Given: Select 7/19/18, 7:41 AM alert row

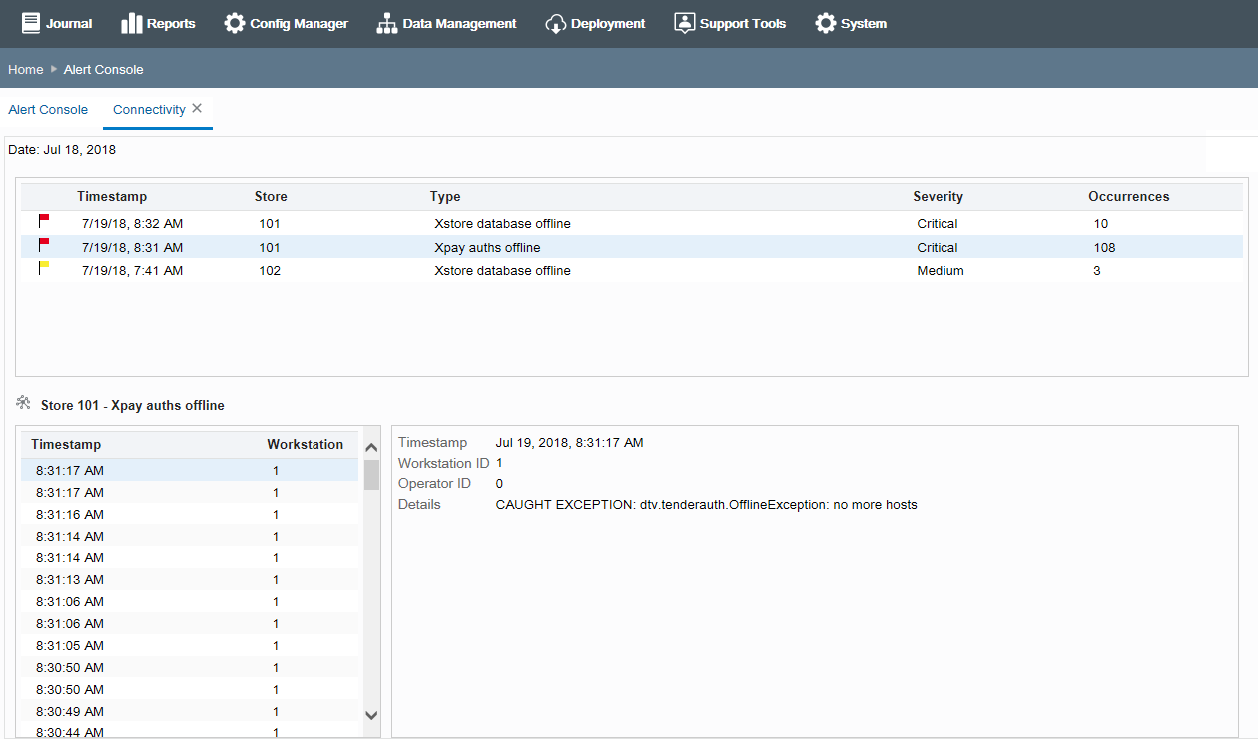Looking at the screenshot, I should (631, 271).
